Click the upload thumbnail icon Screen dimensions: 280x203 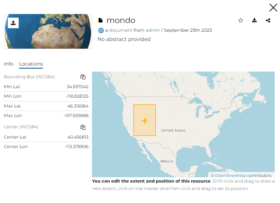pos(13,23)
